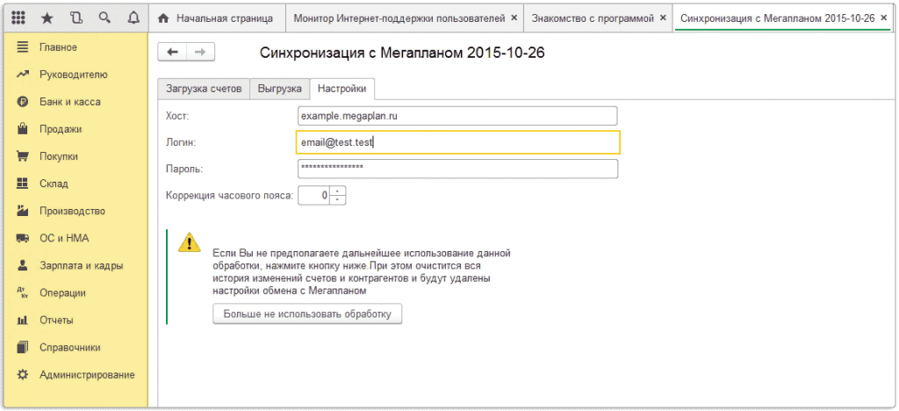Click the Хост input field

coord(457,116)
